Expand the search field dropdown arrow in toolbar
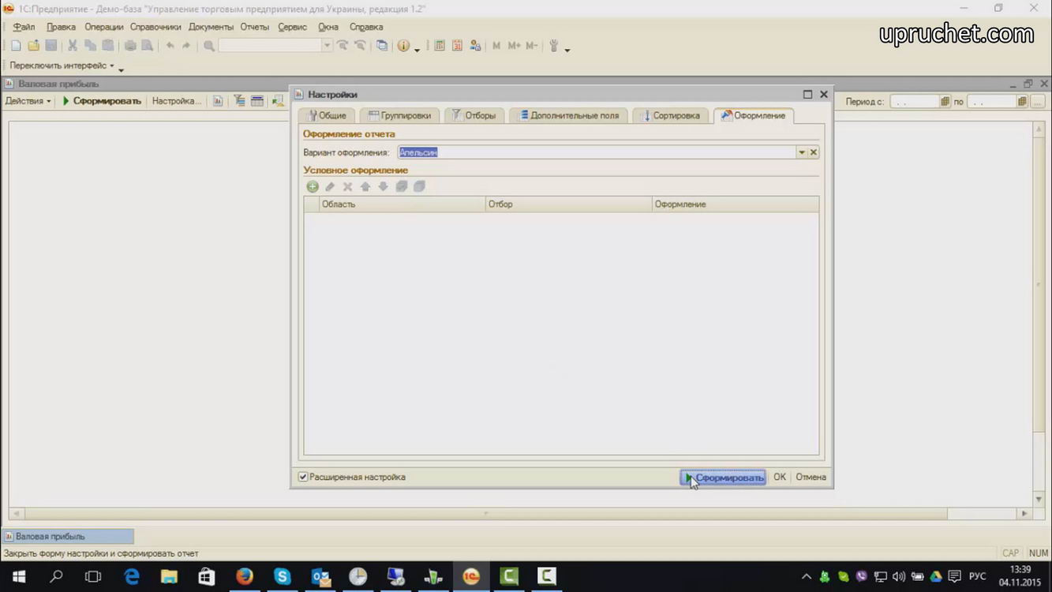The width and height of the screenshot is (1052, 592). click(x=327, y=46)
